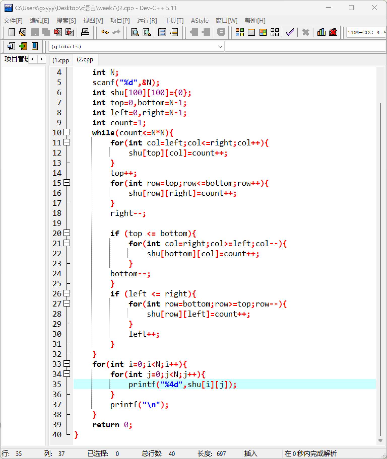Run the compiled program
This screenshot has width=387, height=459.
[251, 32]
